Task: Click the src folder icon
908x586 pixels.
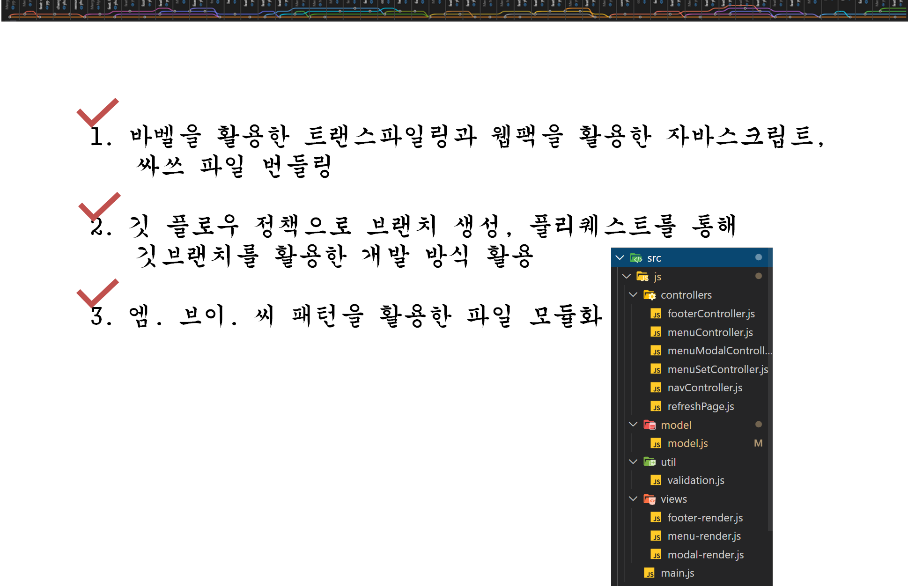Action: pos(636,258)
